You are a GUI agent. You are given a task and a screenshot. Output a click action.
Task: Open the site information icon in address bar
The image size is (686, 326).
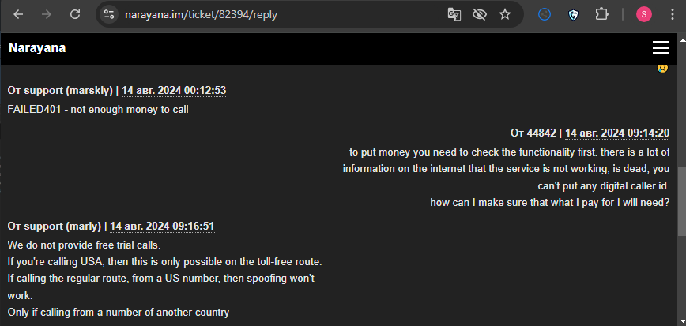(x=109, y=14)
